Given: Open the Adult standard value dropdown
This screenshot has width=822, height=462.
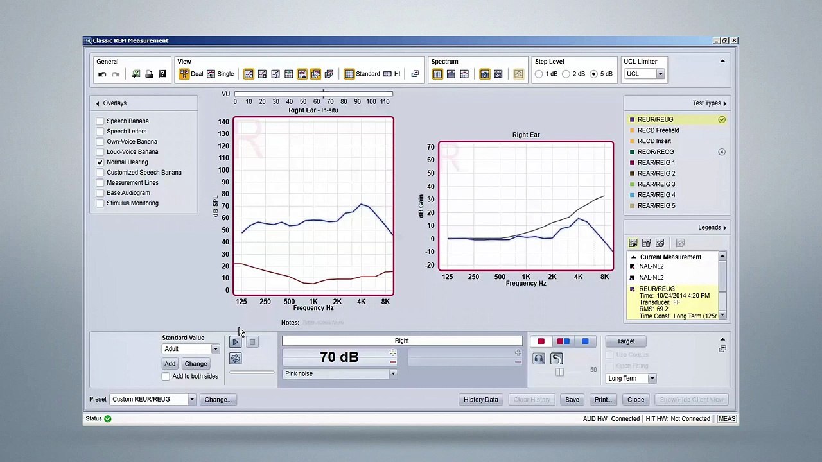Looking at the screenshot, I should tap(216, 350).
